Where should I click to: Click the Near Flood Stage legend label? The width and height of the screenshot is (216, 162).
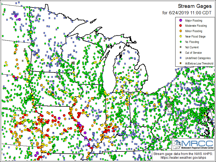pyautogui.click(x=195, y=36)
